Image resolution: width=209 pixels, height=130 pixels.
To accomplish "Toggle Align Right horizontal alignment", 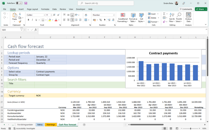I will (72, 20).
